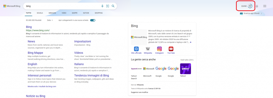Switch to the SHOPPING tab
The width and height of the screenshot is (273, 98).
[x=99, y=13]
